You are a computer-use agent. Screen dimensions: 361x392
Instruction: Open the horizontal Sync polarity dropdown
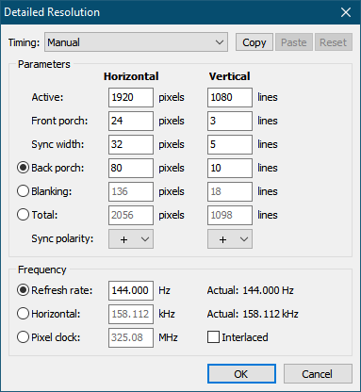click(131, 239)
